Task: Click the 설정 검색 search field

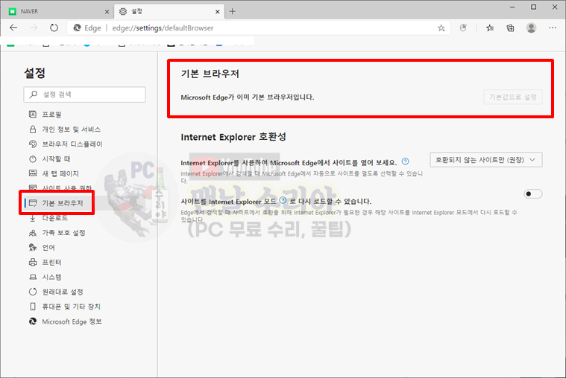Action: pos(85,94)
